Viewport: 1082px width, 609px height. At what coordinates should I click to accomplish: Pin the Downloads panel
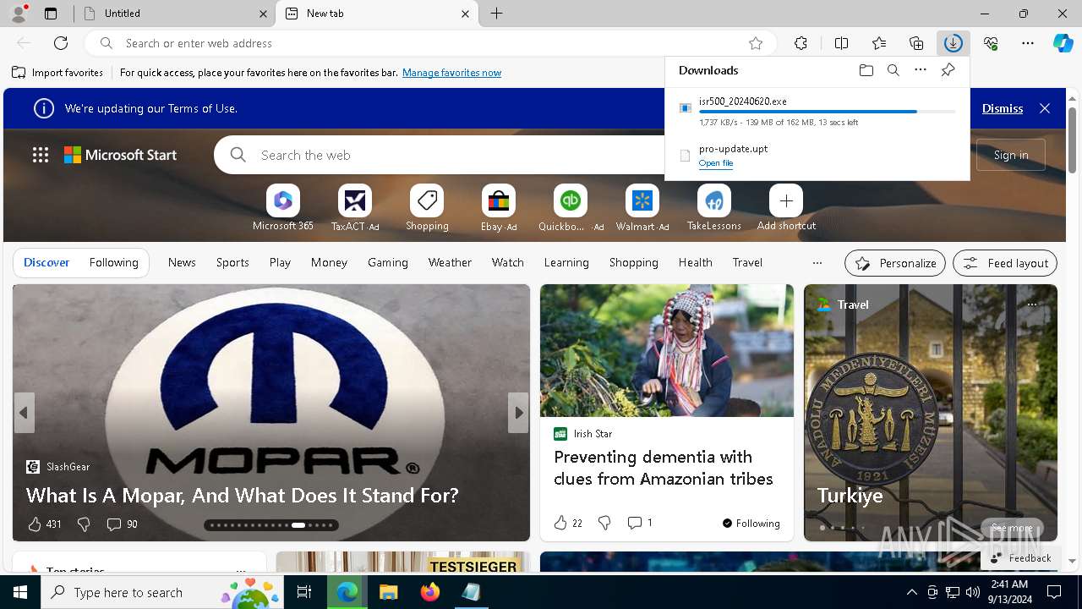[948, 70]
